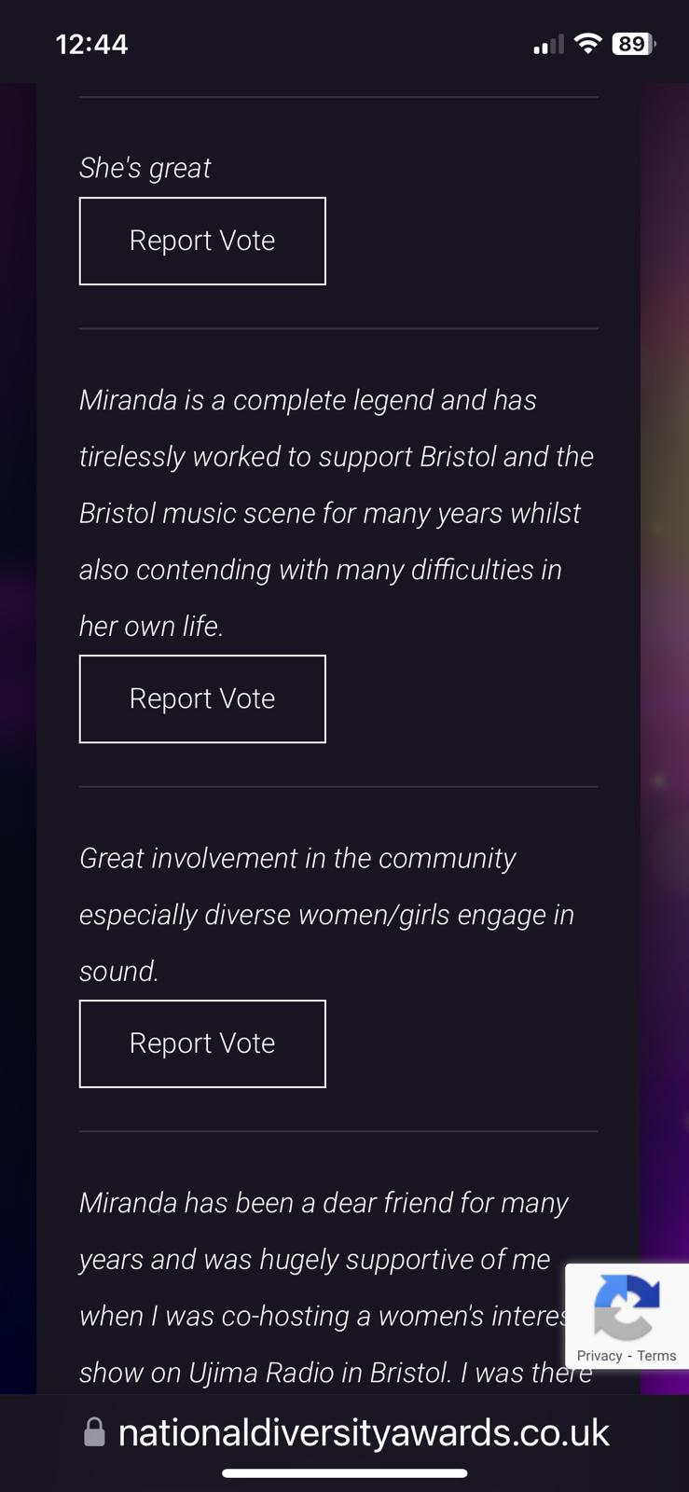Tap the Wi-Fi status icon

587,43
